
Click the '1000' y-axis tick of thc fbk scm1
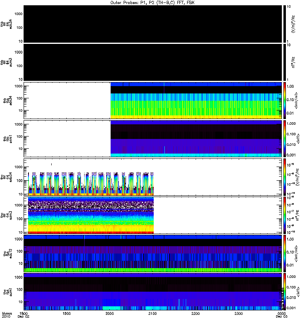tap(19, 277)
